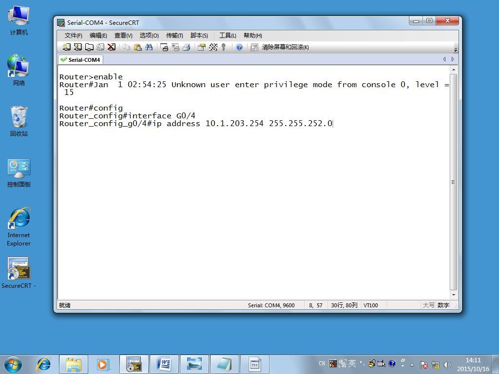Image resolution: width=499 pixels, height=374 pixels.
Task: Open Session Options icon in toolbar
Action: pos(201,47)
